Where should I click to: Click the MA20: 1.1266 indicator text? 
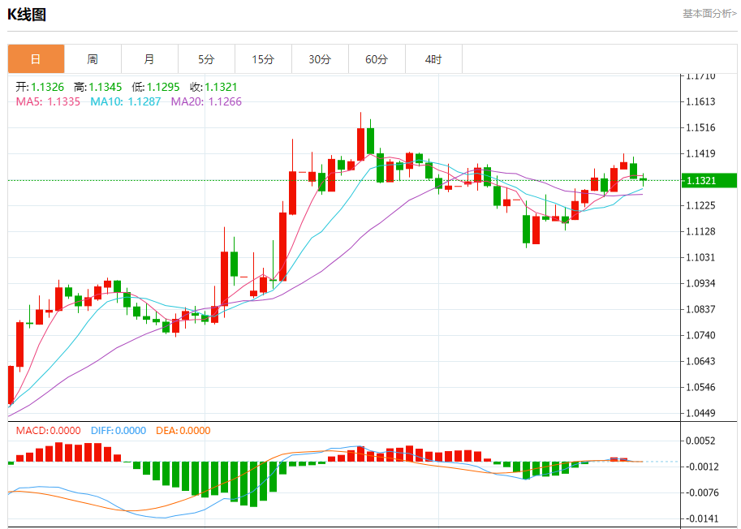pyautogui.click(x=206, y=101)
